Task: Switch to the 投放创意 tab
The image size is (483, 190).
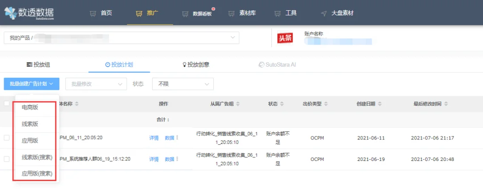Action: tap(196, 65)
